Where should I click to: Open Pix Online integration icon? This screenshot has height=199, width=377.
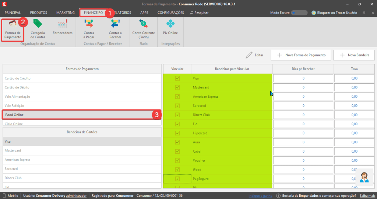point(170,27)
